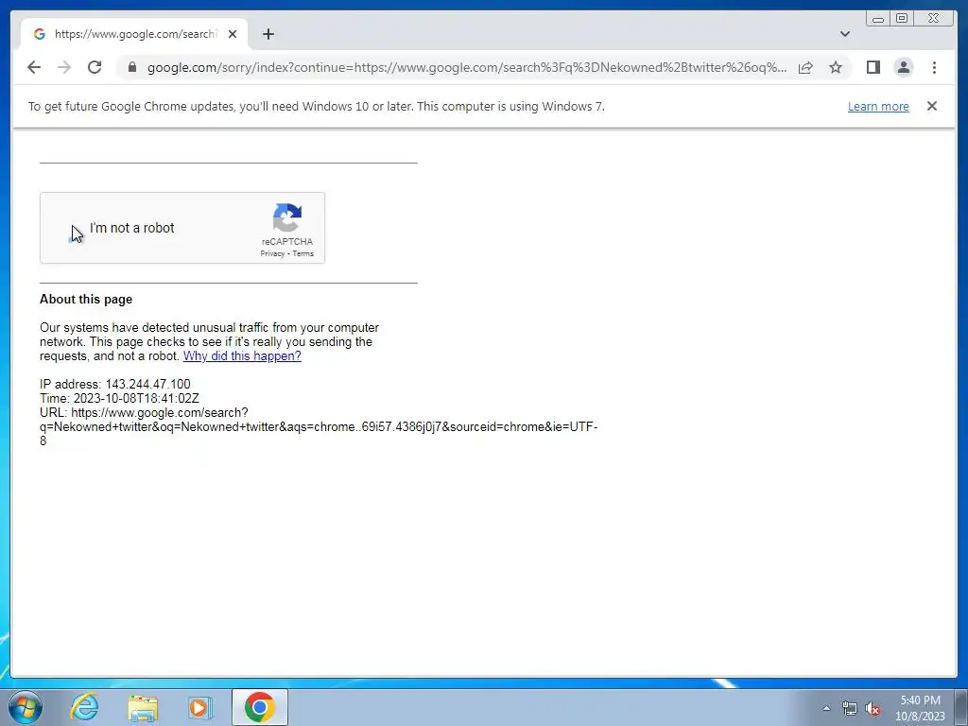Maximize the Chrome window

[x=902, y=19]
